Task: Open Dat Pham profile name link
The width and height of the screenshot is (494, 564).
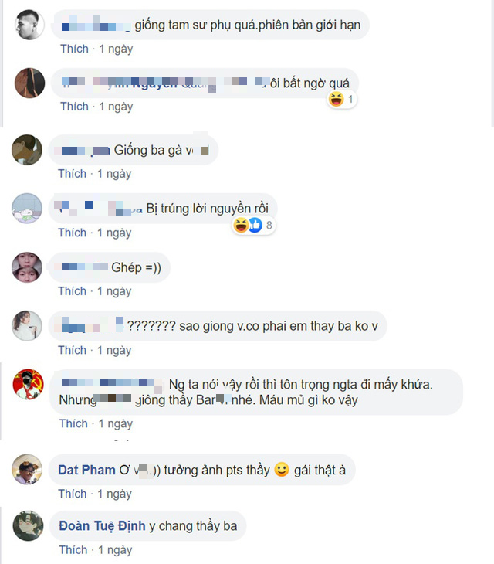Action: pyautogui.click(x=86, y=470)
